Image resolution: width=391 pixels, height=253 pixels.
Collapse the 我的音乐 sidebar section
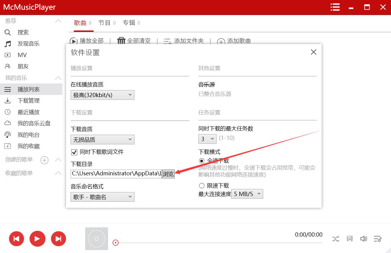[58, 78]
